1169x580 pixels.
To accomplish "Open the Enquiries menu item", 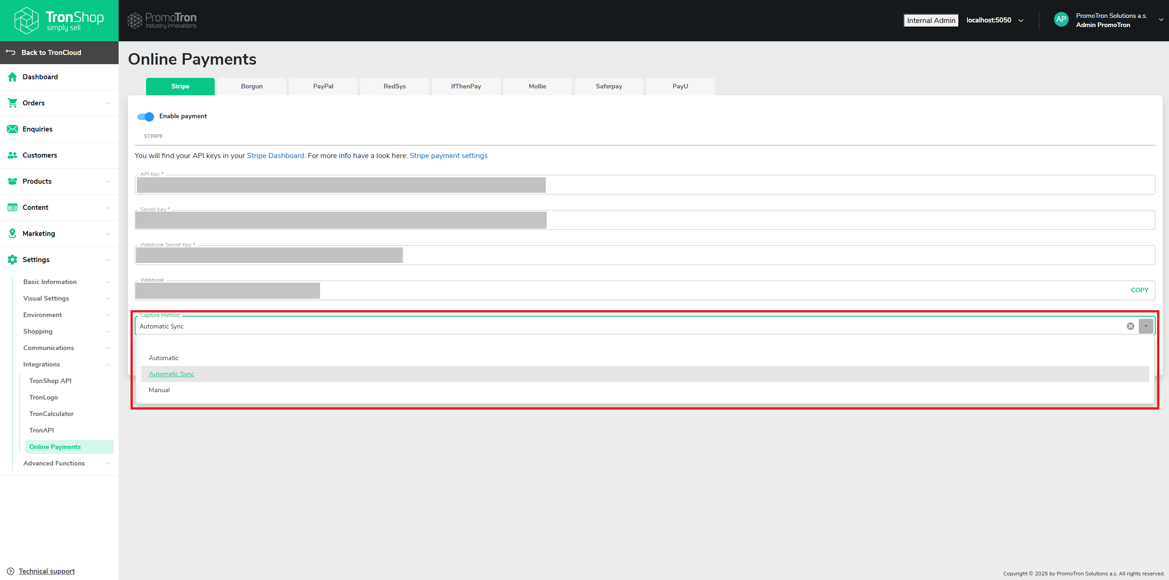I will [59, 129].
